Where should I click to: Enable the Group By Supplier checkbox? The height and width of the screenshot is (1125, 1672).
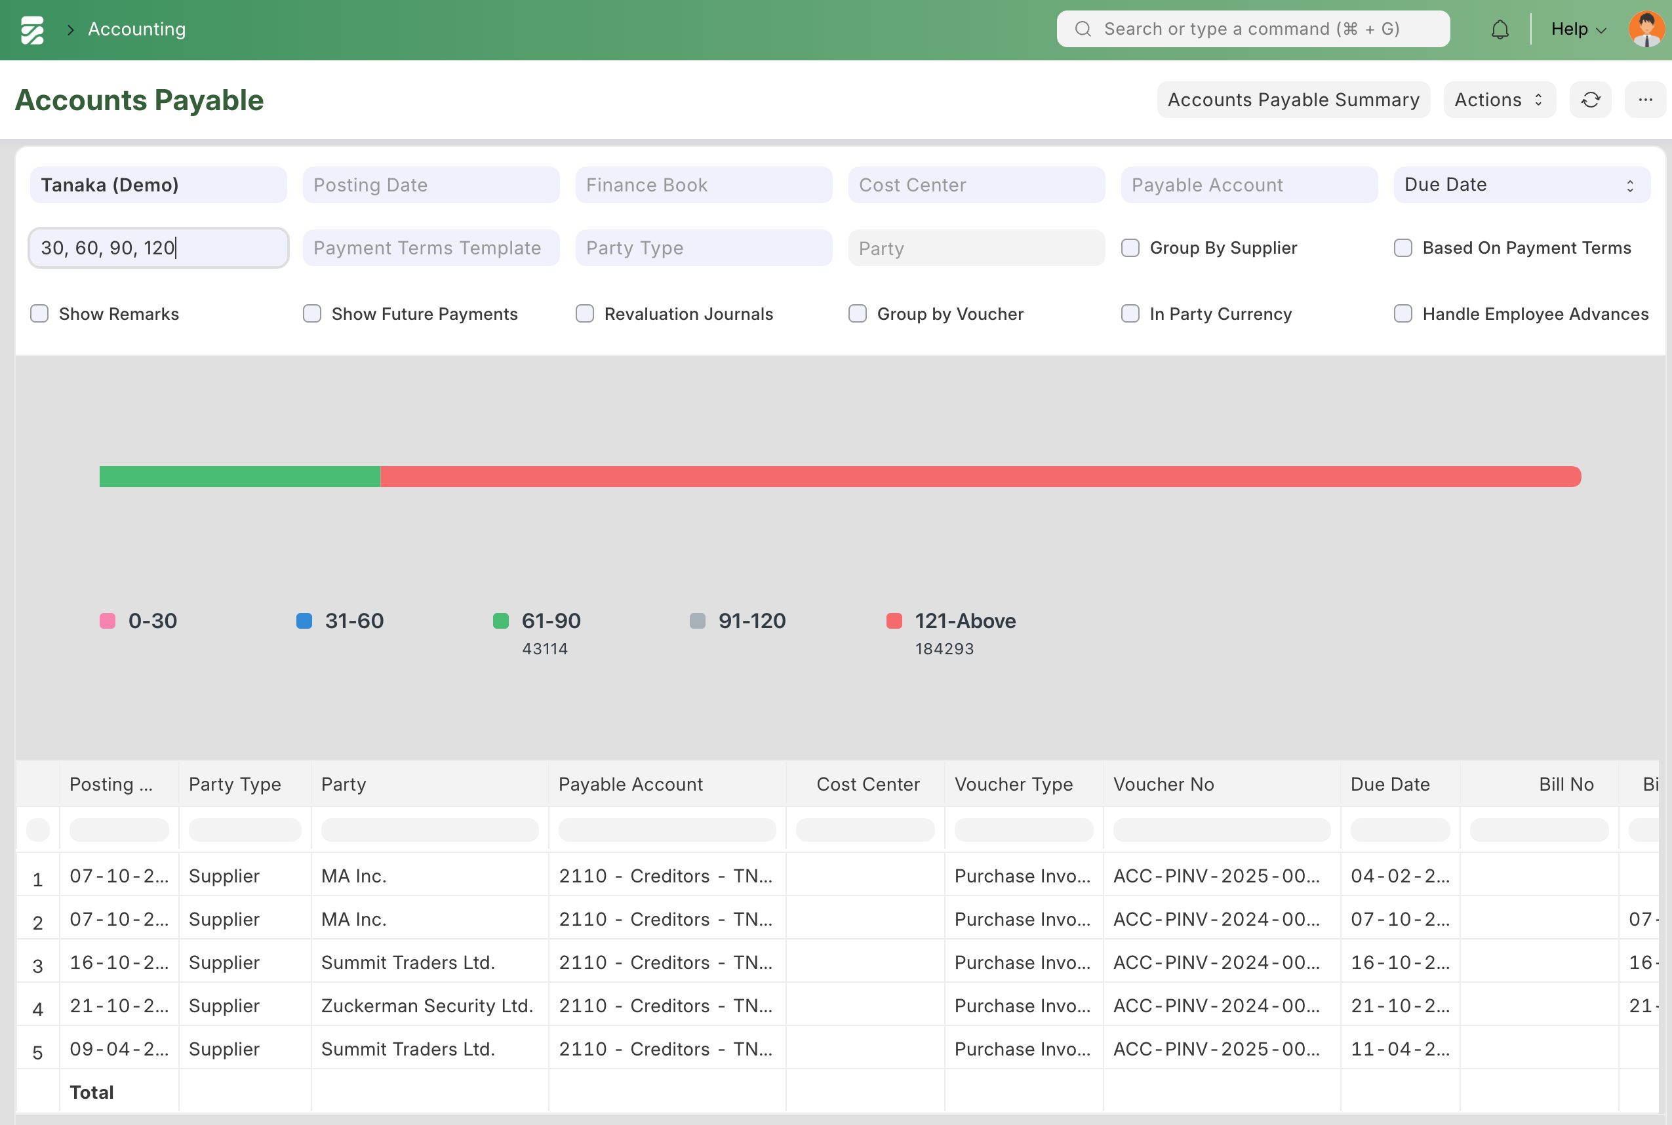click(1130, 248)
